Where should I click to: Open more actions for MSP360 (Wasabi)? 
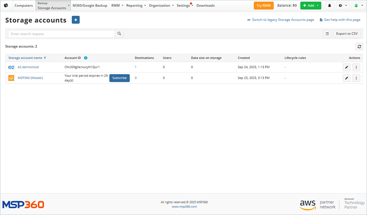[x=356, y=78]
